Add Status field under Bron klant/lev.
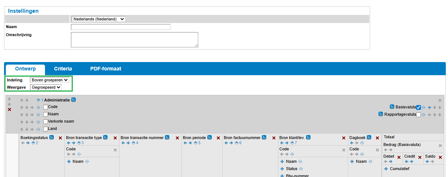 [x=282, y=169]
